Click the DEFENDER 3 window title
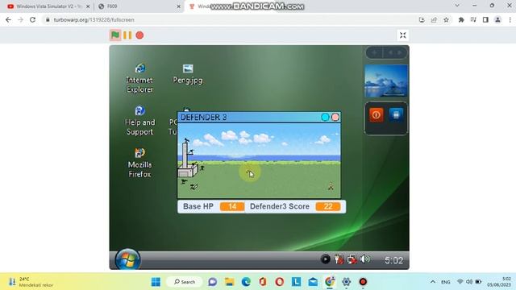 pos(203,118)
